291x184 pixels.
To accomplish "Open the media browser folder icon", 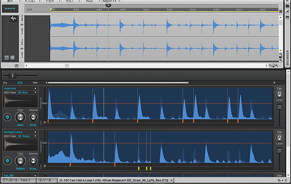I will click(x=287, y=6).
